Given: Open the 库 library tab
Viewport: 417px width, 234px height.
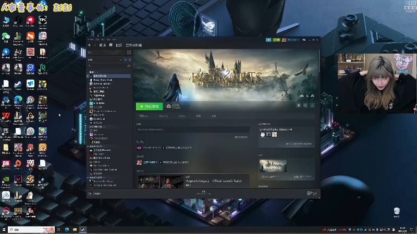Looking at the screenshot, I should click(x=111, y=45).
